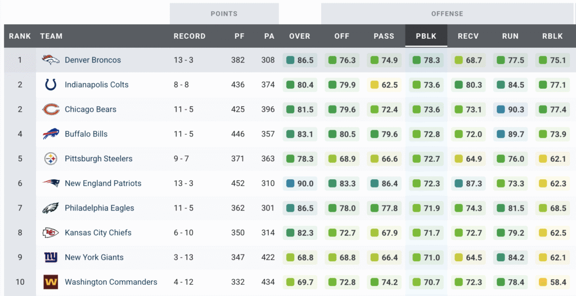Sort by the OVER column header
The image size is (576, 296).
click(x=300, y=36)
